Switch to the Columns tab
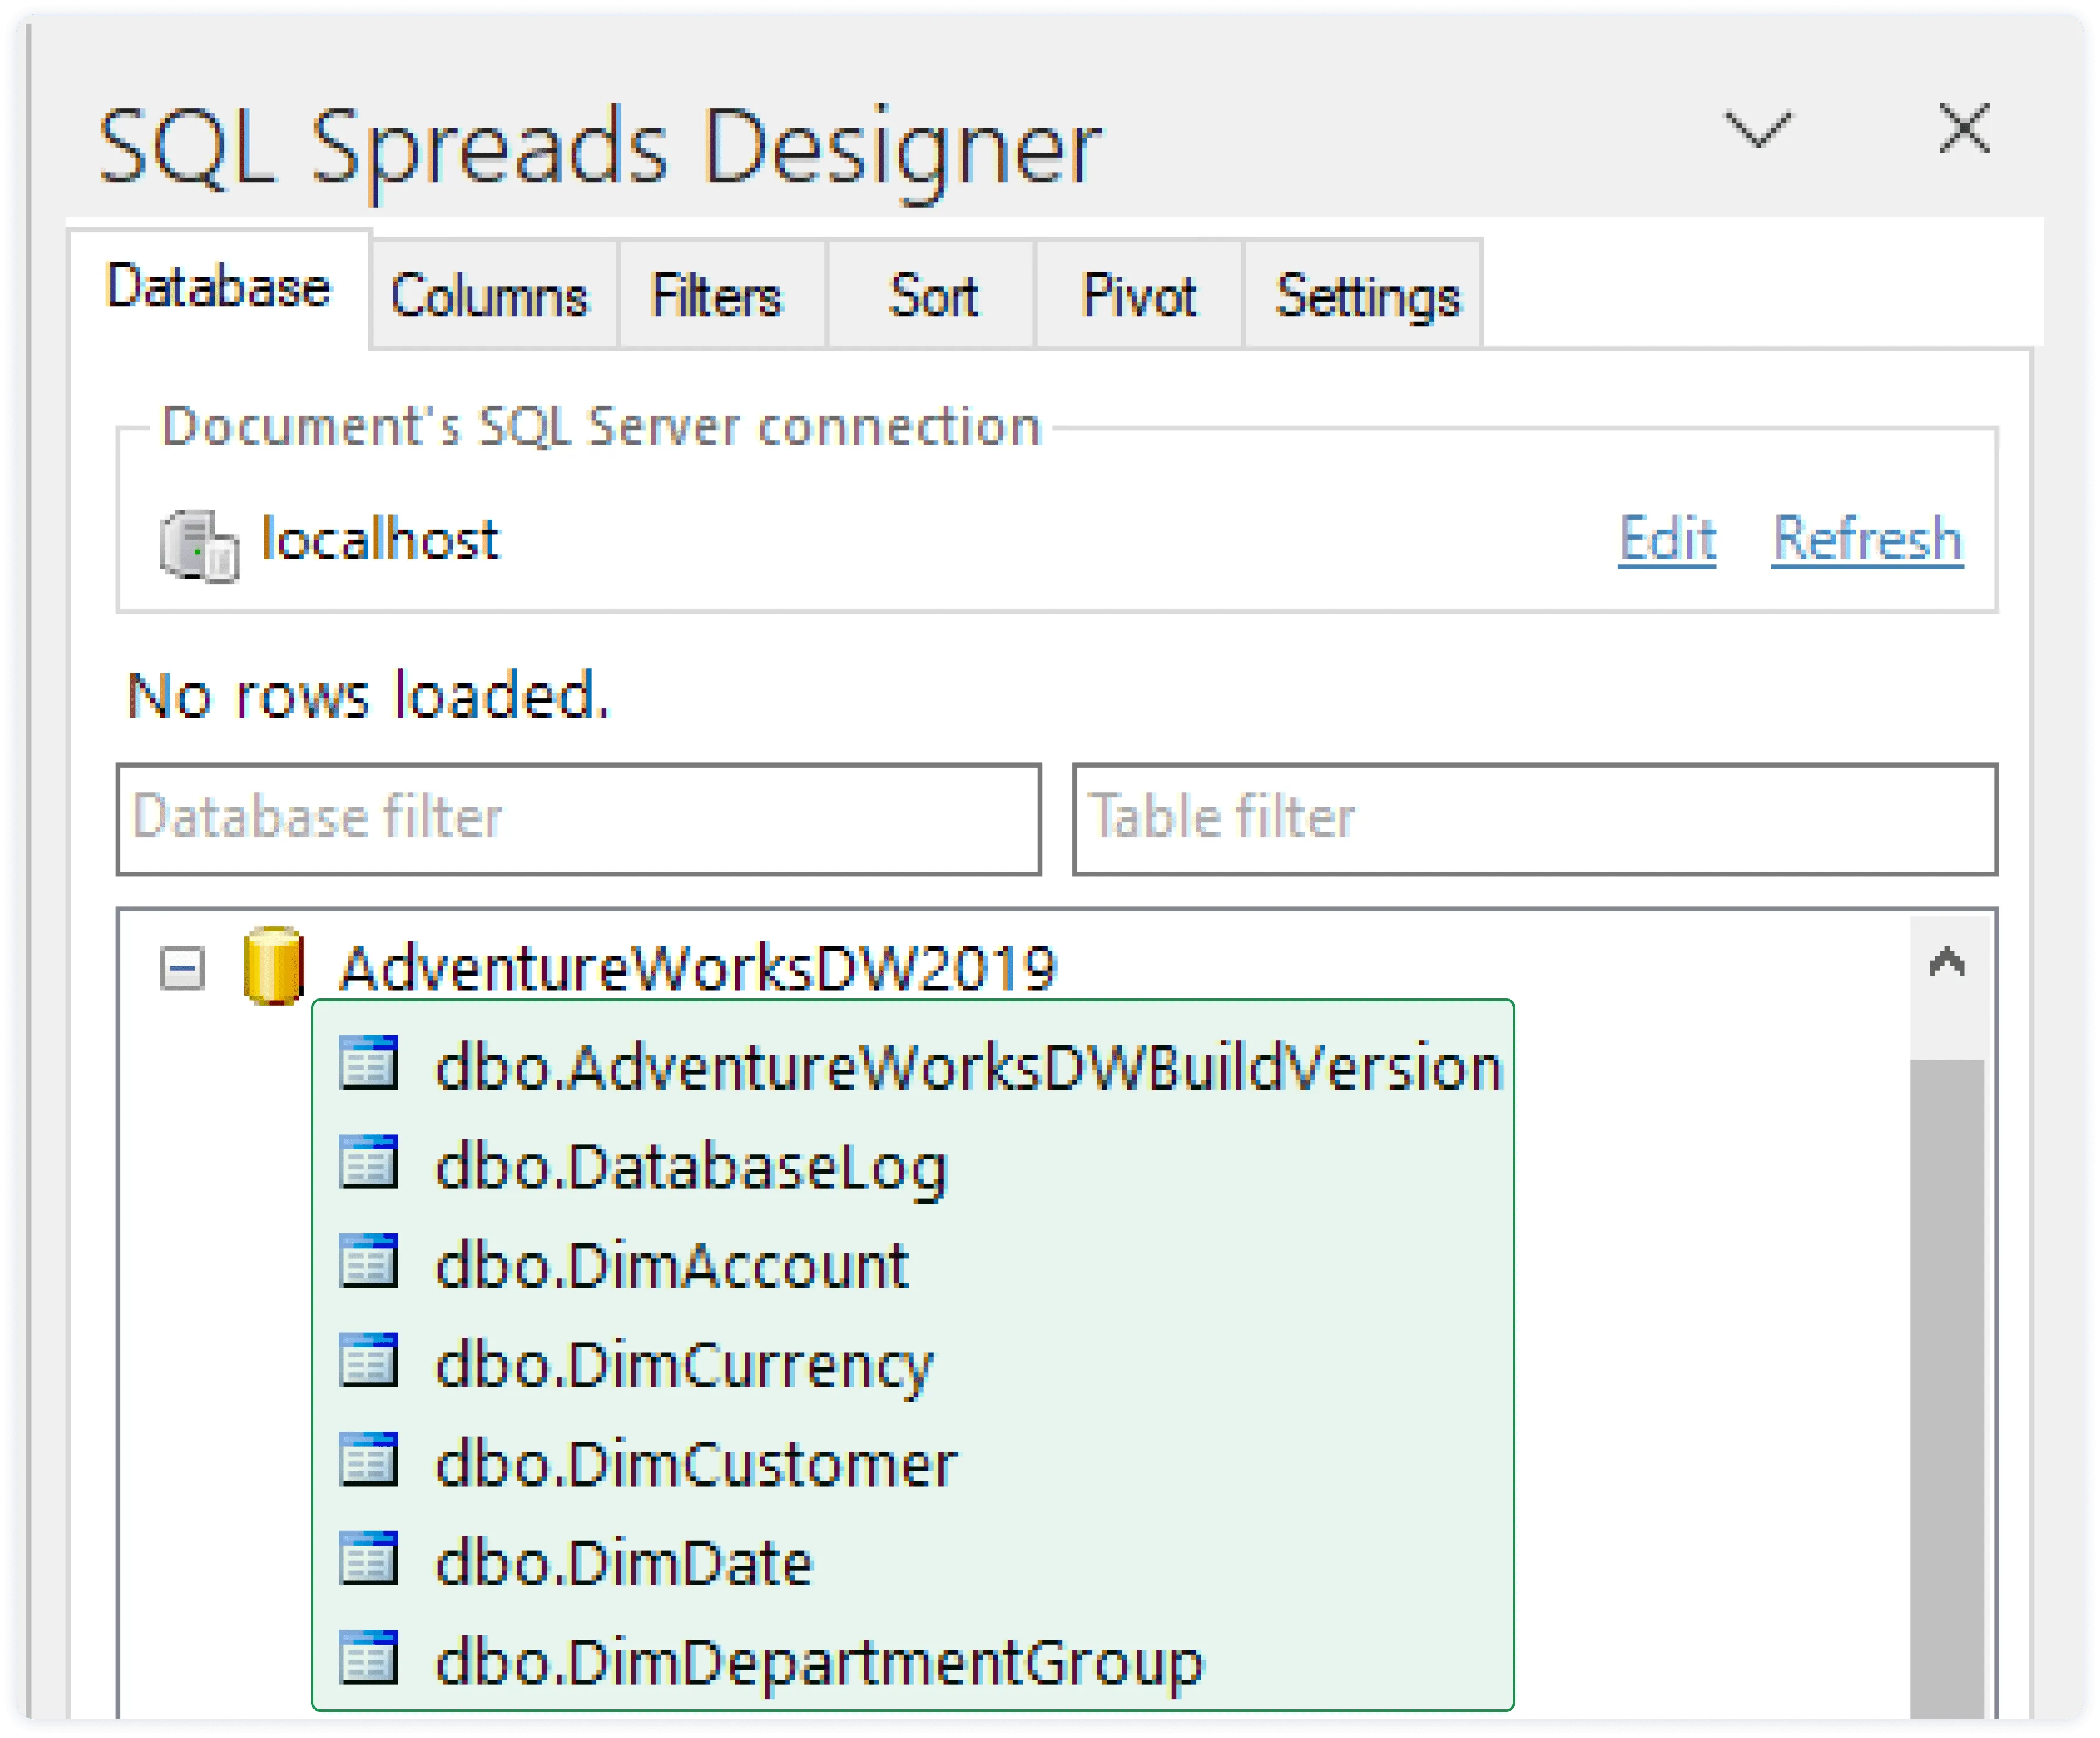 click(x=489, y=296)
